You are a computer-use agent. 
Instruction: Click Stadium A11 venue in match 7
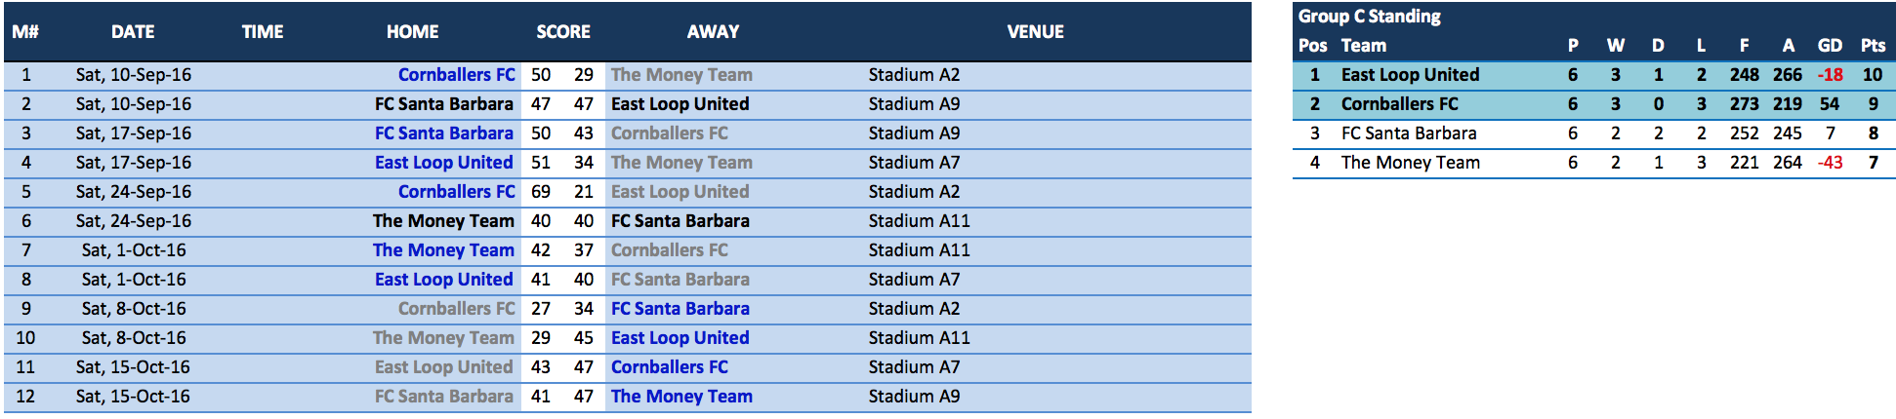point(919,250)
